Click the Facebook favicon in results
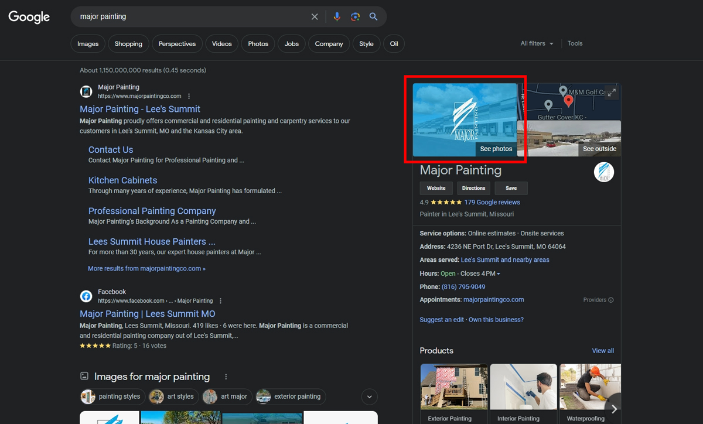 [x=86, y=296]
